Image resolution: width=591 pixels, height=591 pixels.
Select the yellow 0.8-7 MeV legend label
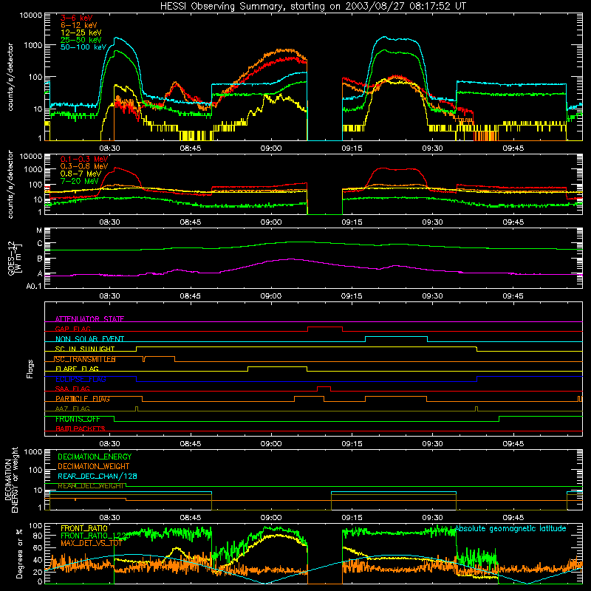tap(81, 174)
